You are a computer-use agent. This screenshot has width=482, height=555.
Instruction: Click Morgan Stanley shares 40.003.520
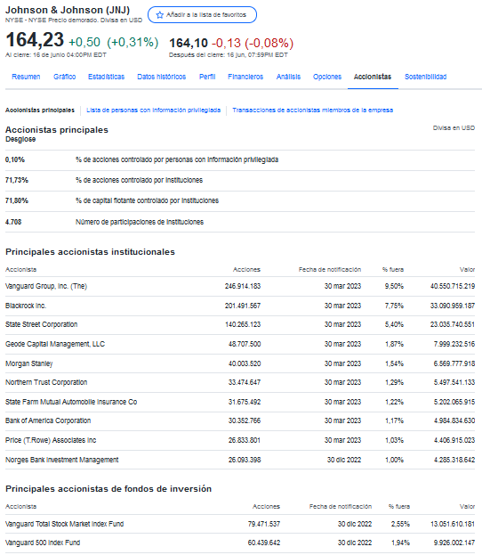pyautogui.click(x=245, y=363)
